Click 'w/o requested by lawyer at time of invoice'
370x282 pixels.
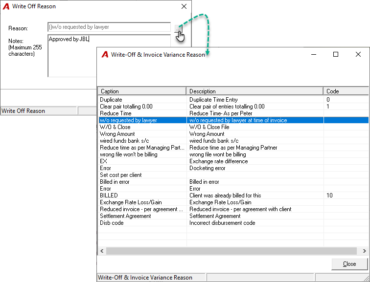238,120
